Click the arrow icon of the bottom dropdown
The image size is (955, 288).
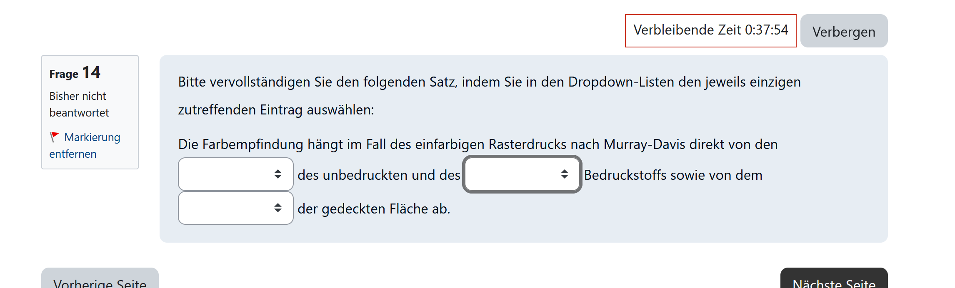pos(278,208)
